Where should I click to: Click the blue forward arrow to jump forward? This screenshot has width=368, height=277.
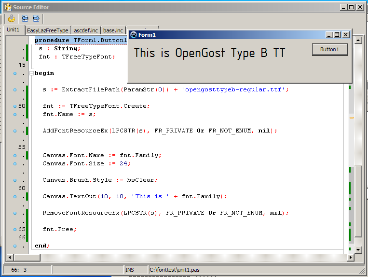36,19
